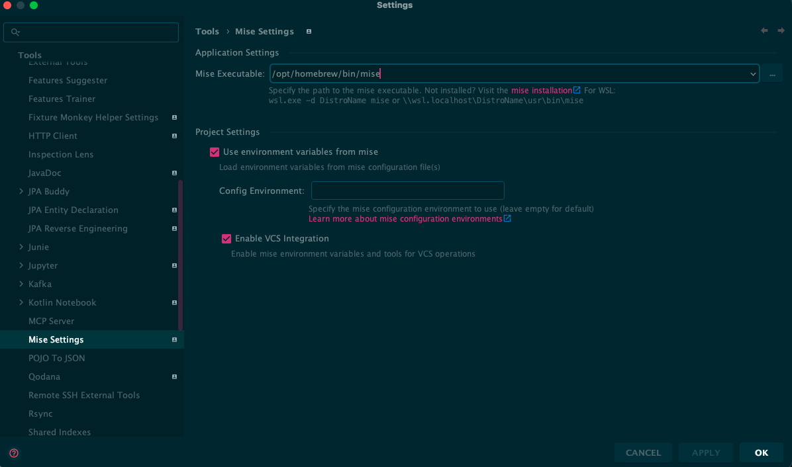
Task: Expand the Kafka settings node
Action: pyautogui.click(x=21, y=284)
